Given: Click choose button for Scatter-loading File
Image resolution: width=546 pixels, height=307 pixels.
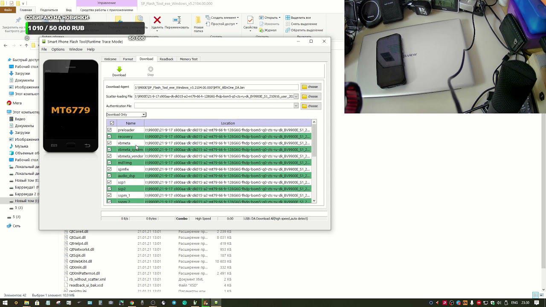Looking at the screenshot, I should tap(310, 96).
